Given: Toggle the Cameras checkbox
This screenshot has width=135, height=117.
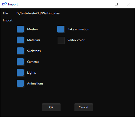Looking at the screenshot, I should point(20,62).
